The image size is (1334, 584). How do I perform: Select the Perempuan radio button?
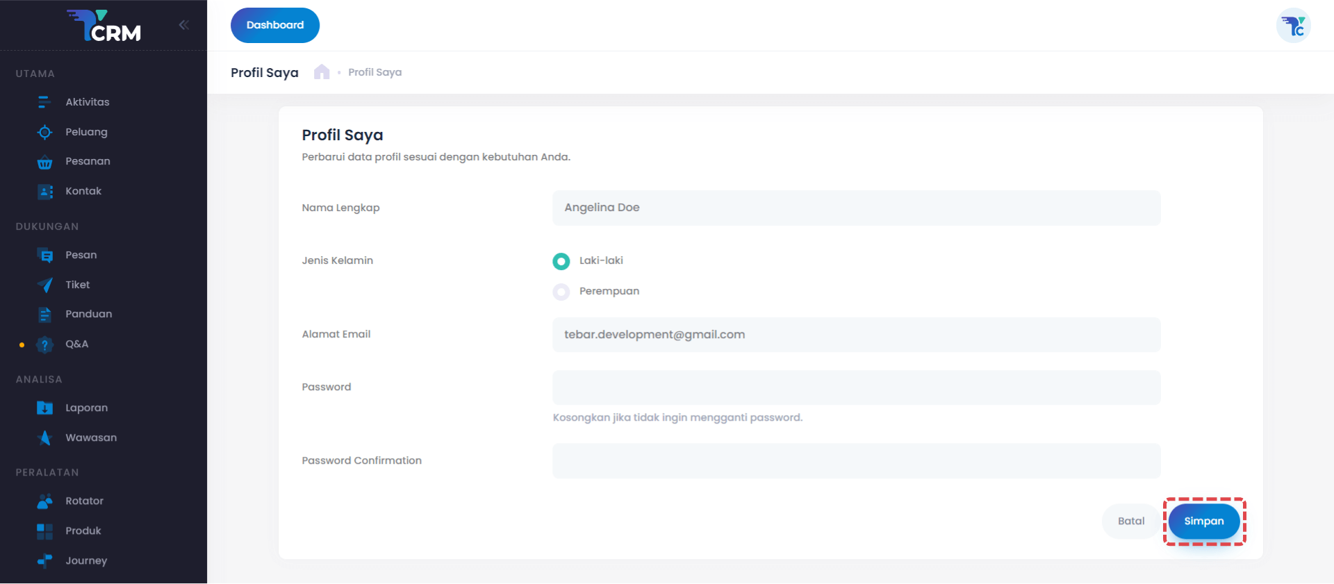(561, 292)
